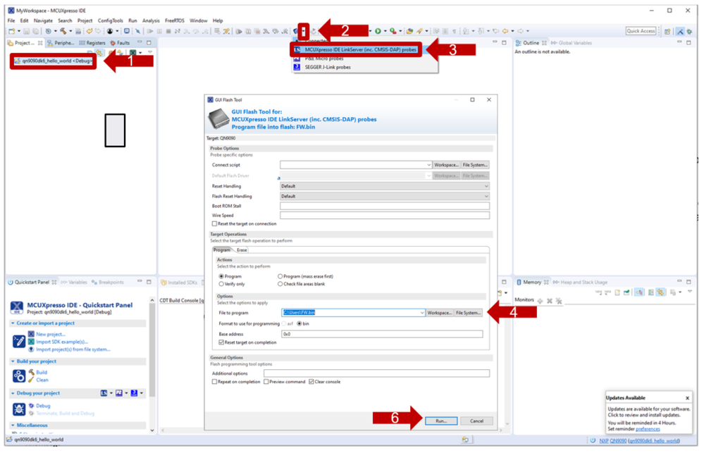This screenshot has width=704, height=453.
Task: Toggle Reset the target on connection checkbox
Action: [x=215, y=223]
